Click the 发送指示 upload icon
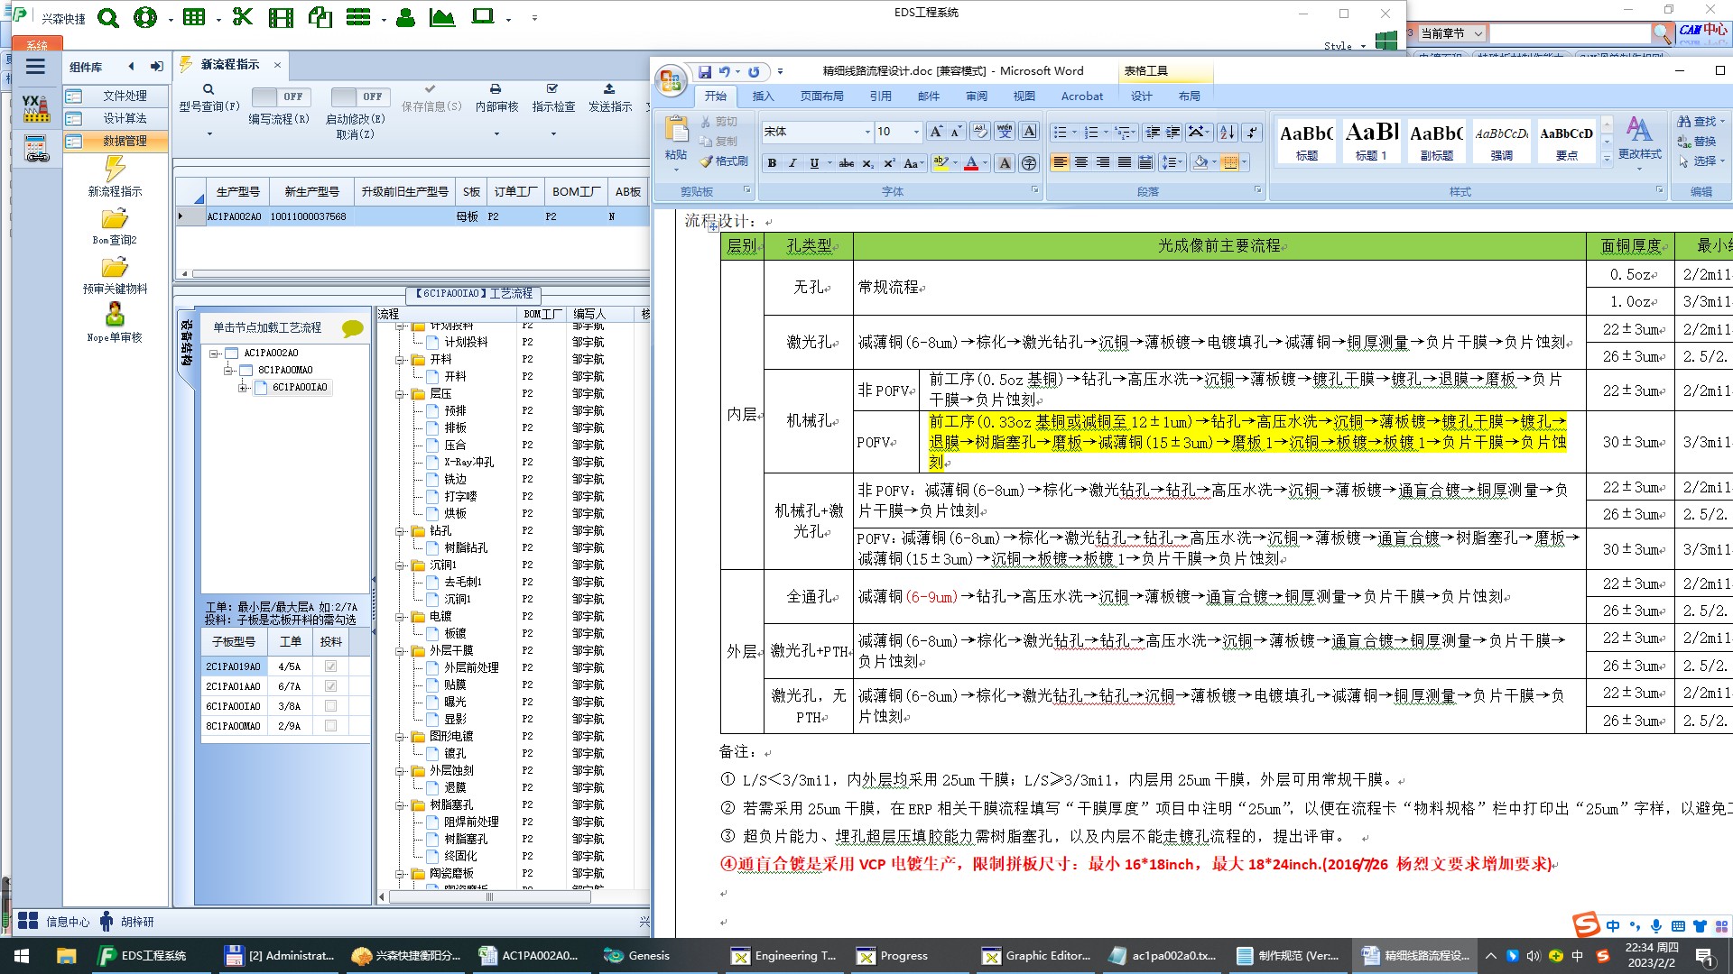 coord(609,89)
